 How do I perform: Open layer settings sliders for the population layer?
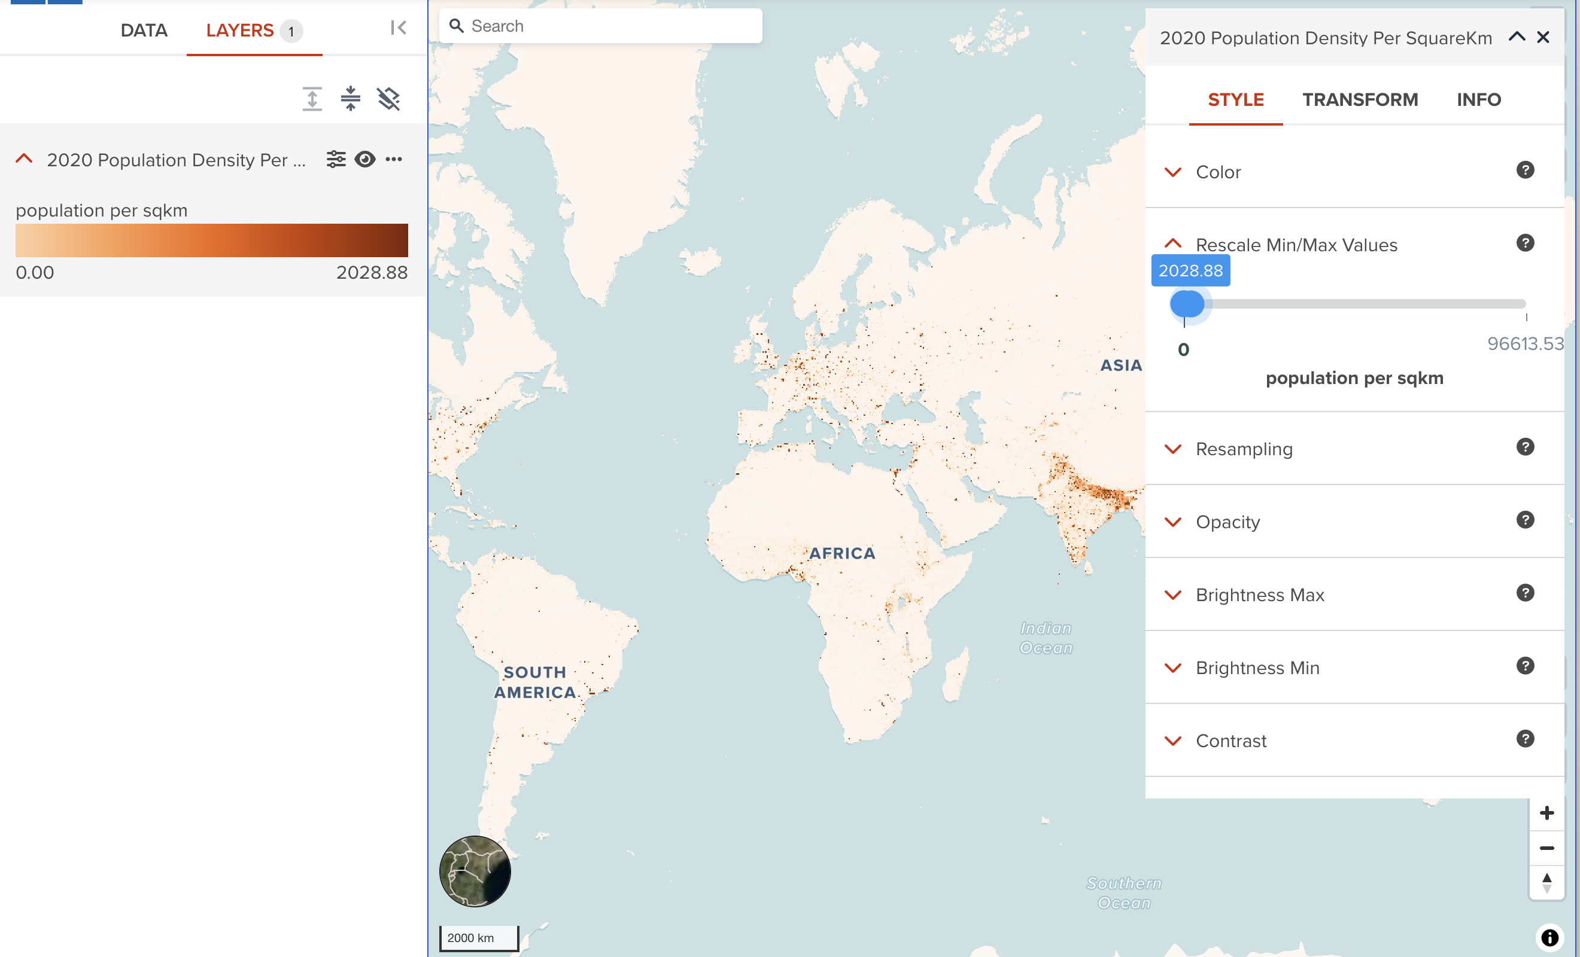click(x=336, y=159)
